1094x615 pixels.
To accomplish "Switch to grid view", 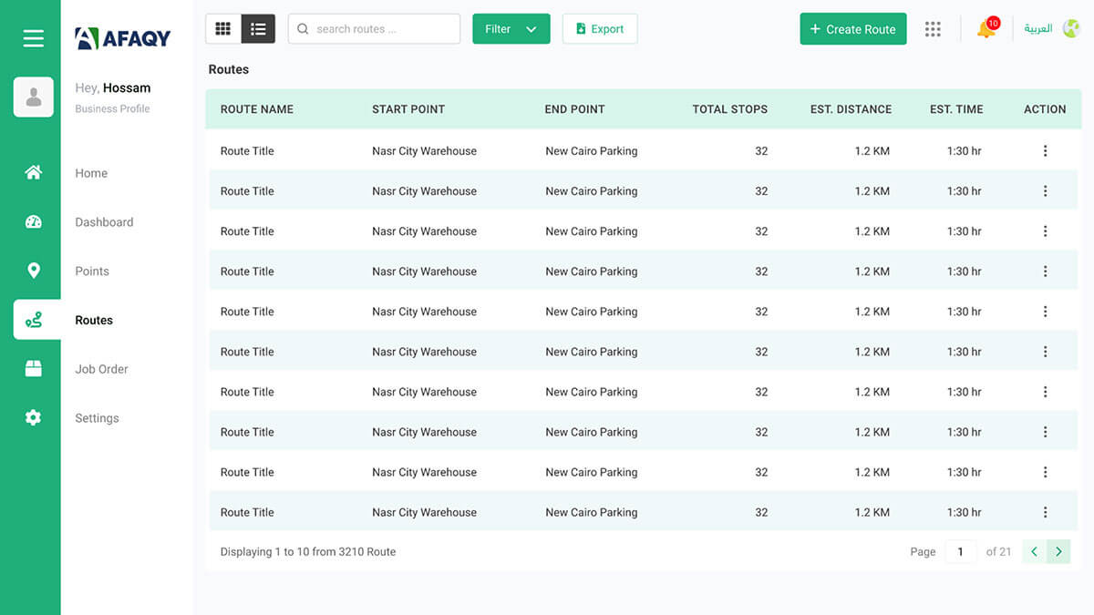I will pos(222,28).
